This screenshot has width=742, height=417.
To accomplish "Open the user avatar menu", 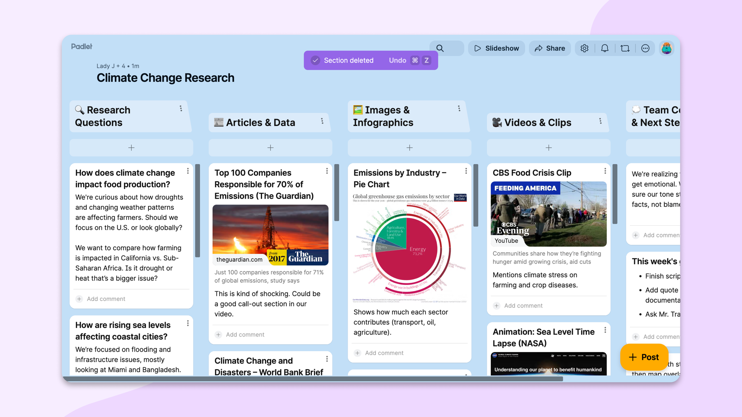I will point(667,48).
